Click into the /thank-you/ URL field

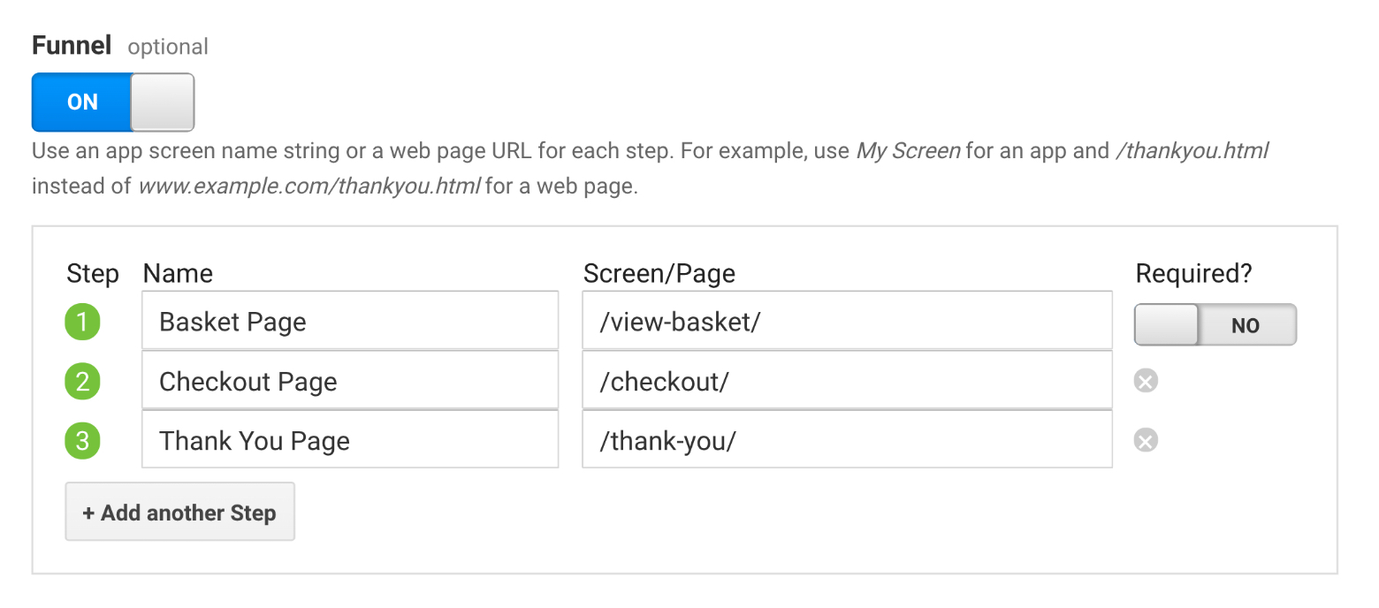click(x=846, y=441)
